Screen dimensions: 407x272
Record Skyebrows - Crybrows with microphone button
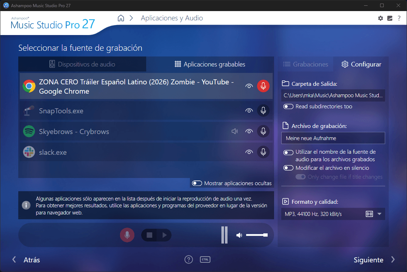(x=263, y=131)
